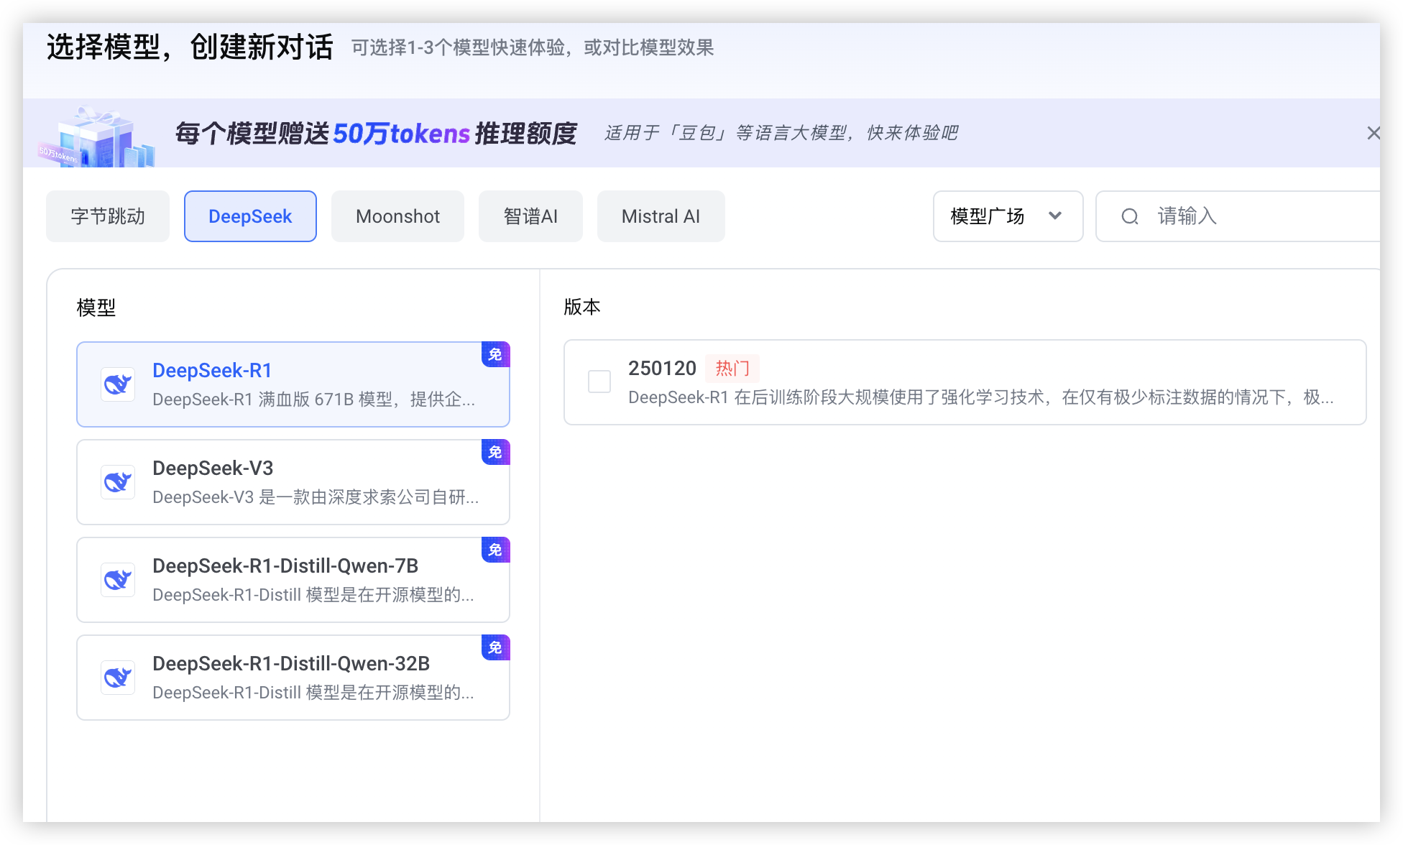Screen dimensions: 1403x845
Task: Focus the 请输入 search input field
Action: (x=1258, y=216)
